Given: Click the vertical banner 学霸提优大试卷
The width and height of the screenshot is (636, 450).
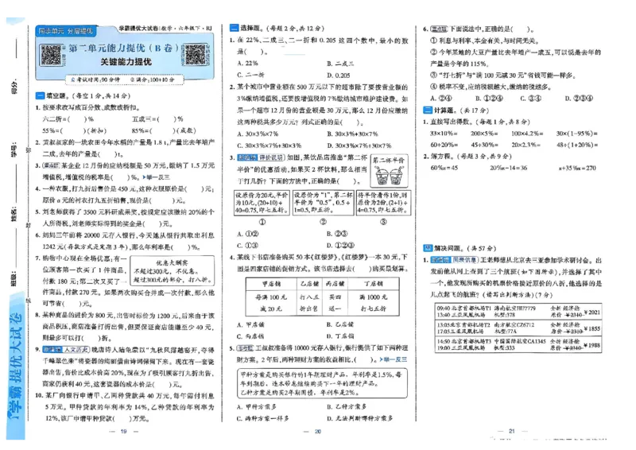Looking at the screenshot, I should pyautogui.click(x=17, y=363).
